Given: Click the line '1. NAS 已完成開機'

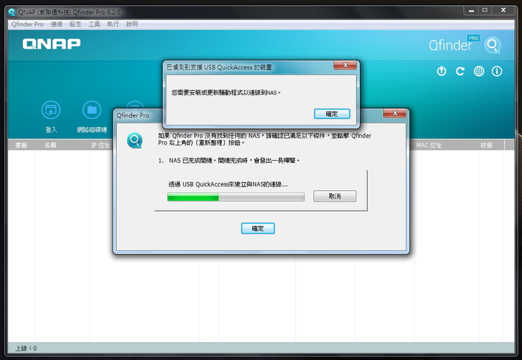Looking at the screenshot, I should click(229, 161).
